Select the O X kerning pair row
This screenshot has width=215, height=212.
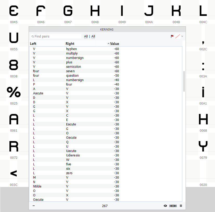tap(76, 195)
